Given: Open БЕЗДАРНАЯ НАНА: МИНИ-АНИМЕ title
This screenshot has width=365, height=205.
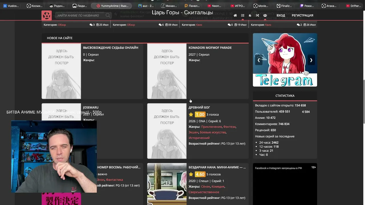Looking at the screenshot, I should point(217,167).
